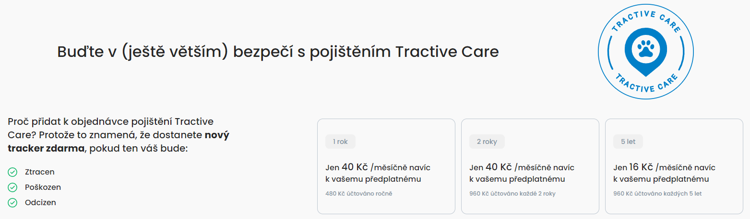
Task: Click '480 Kč účtováno ročně' note
Action: pyautogui.click(x=359, y=194)
